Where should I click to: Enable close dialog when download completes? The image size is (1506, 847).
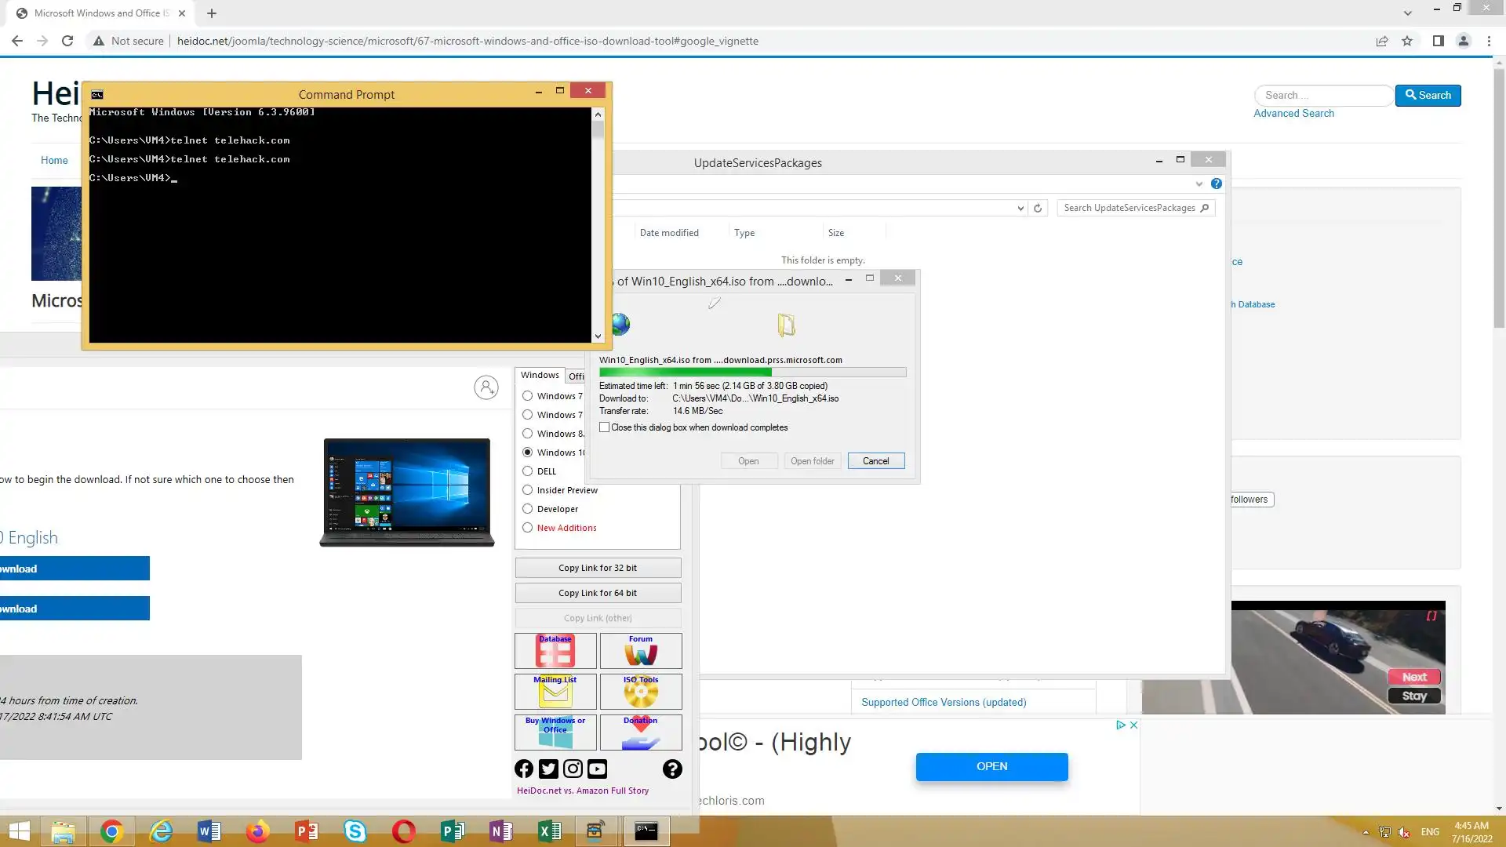605,427
